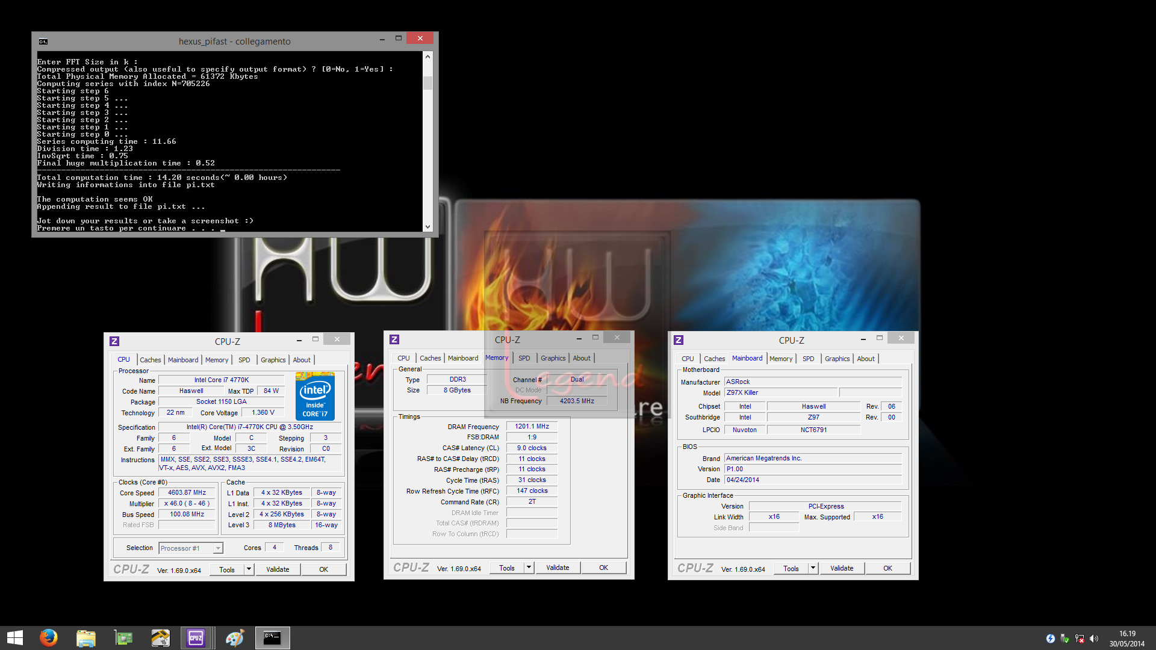Click the CAS# Latency value 9.0 clocks
The image size is (1156, 650).
(532, 448)
